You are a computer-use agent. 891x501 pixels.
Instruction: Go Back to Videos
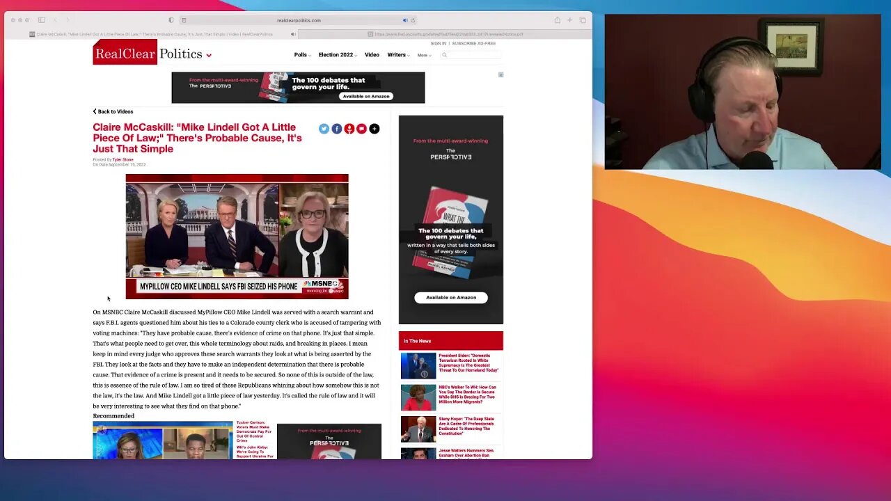tap(113, 111)
